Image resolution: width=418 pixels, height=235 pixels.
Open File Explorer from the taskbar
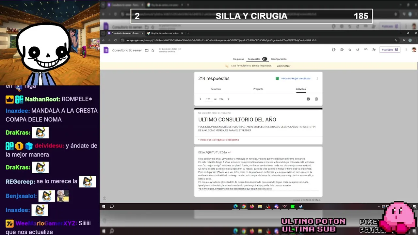click(260, 206)
